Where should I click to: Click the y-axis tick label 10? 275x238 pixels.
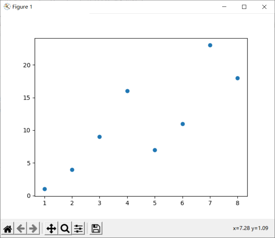[27, 130]
